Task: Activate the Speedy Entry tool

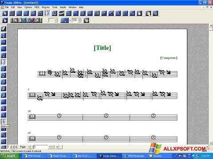Action: pos(55,13)
